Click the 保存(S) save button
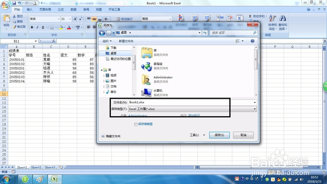327x184 pixels. pos(219,135)
